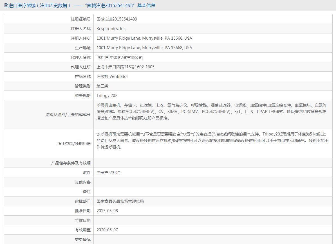The height and width of the screenshot is (244, 336).
Task: Click product name 呼吸机 Ventilator
Action: 112,76
